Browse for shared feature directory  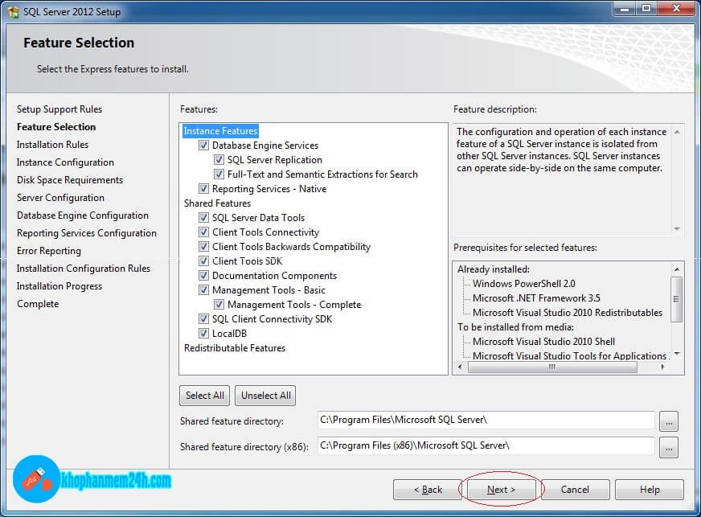click(x=669, y=421)
